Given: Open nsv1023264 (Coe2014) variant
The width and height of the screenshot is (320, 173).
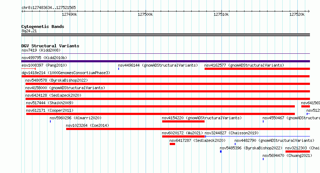Looking at the screenshot, I should coord(87,125).
